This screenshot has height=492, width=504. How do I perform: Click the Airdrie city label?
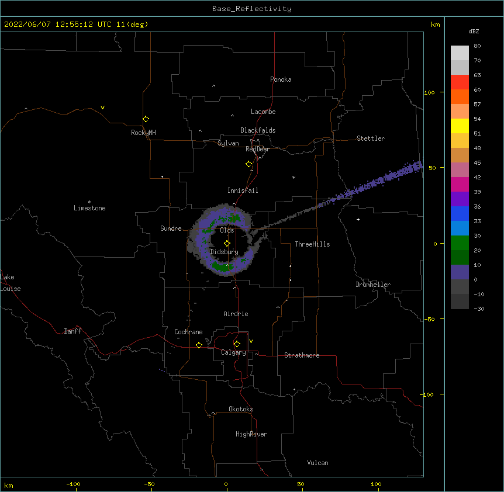point(236,314)
